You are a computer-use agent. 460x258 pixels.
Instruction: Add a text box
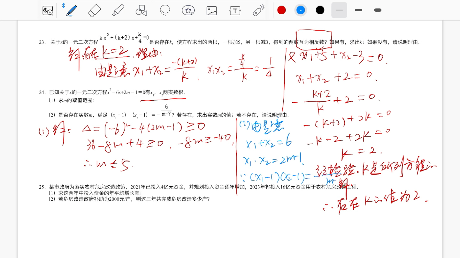235,11
